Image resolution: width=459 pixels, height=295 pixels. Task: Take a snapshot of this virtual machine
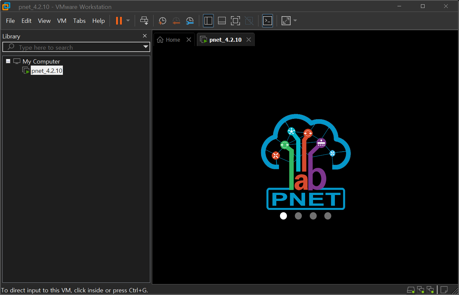(x=162, y=21)
